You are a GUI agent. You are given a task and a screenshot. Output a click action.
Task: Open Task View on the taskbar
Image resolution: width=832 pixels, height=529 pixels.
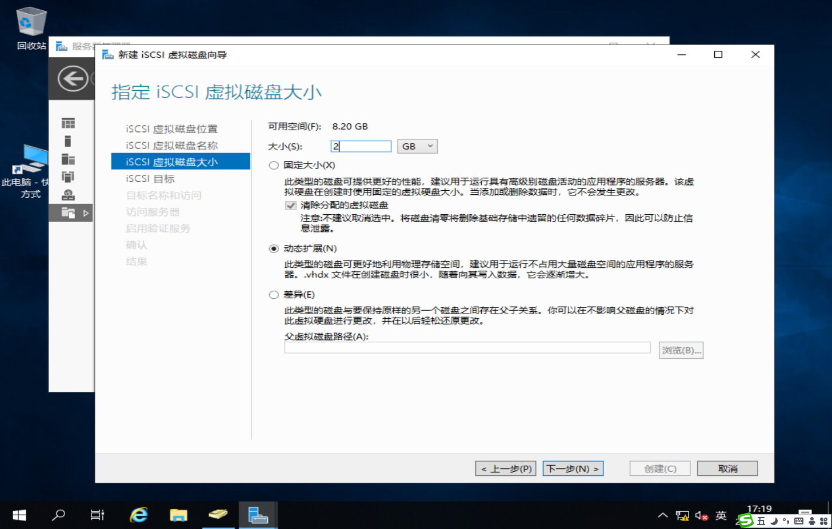pos(98,515)
